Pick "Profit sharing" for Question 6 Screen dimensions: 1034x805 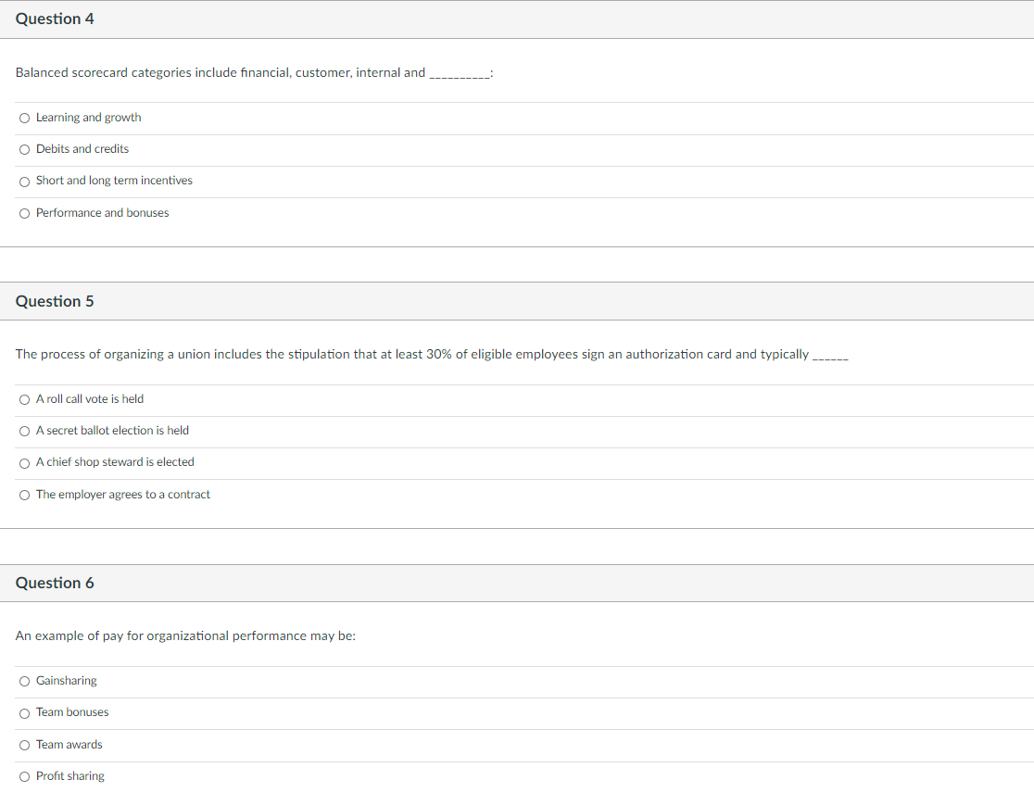(x=24, y=776)
